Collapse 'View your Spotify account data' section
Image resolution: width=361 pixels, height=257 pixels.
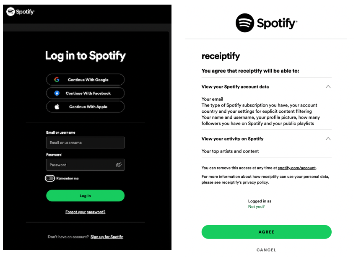click(x=328, y=87)
